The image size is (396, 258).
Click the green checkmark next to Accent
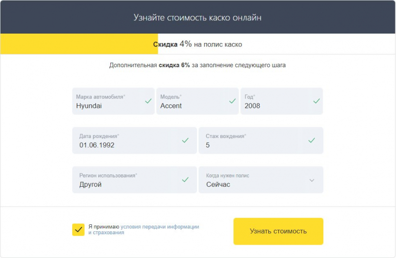232,101
